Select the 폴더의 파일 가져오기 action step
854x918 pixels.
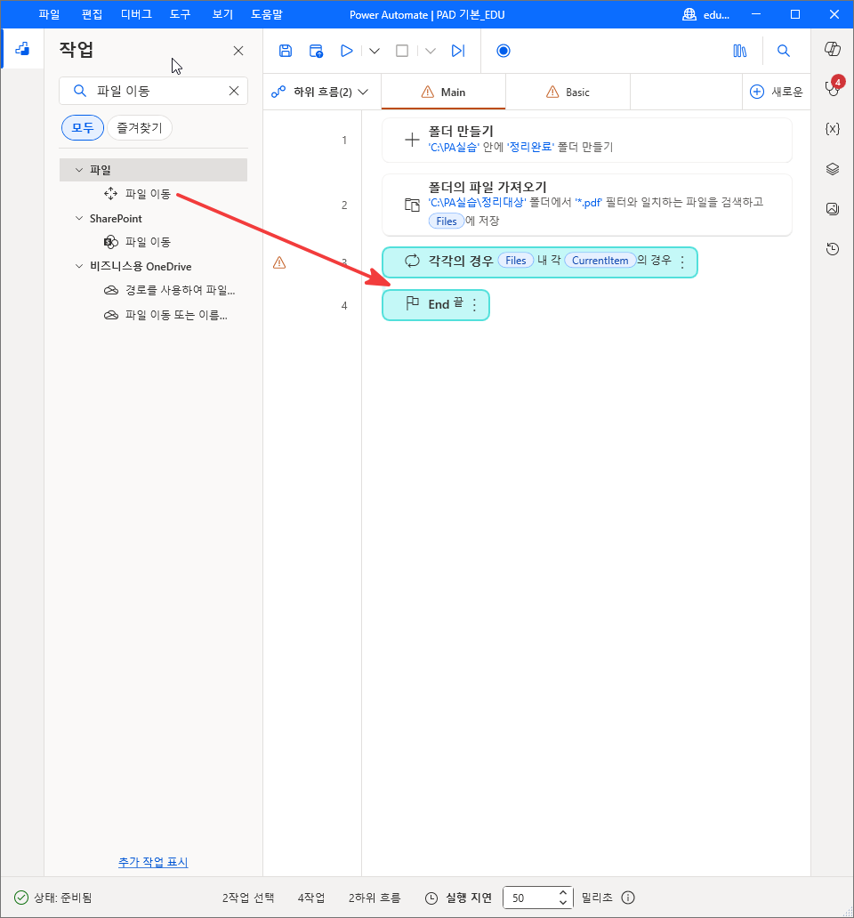coord(586,205)
